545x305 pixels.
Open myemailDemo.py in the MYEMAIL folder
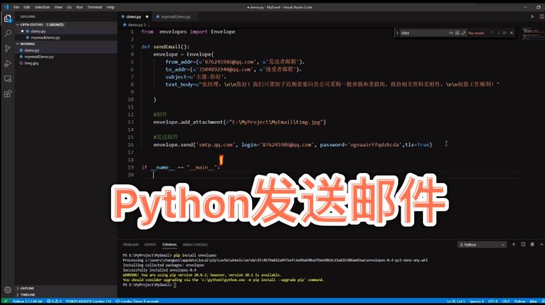pos(66,57)
